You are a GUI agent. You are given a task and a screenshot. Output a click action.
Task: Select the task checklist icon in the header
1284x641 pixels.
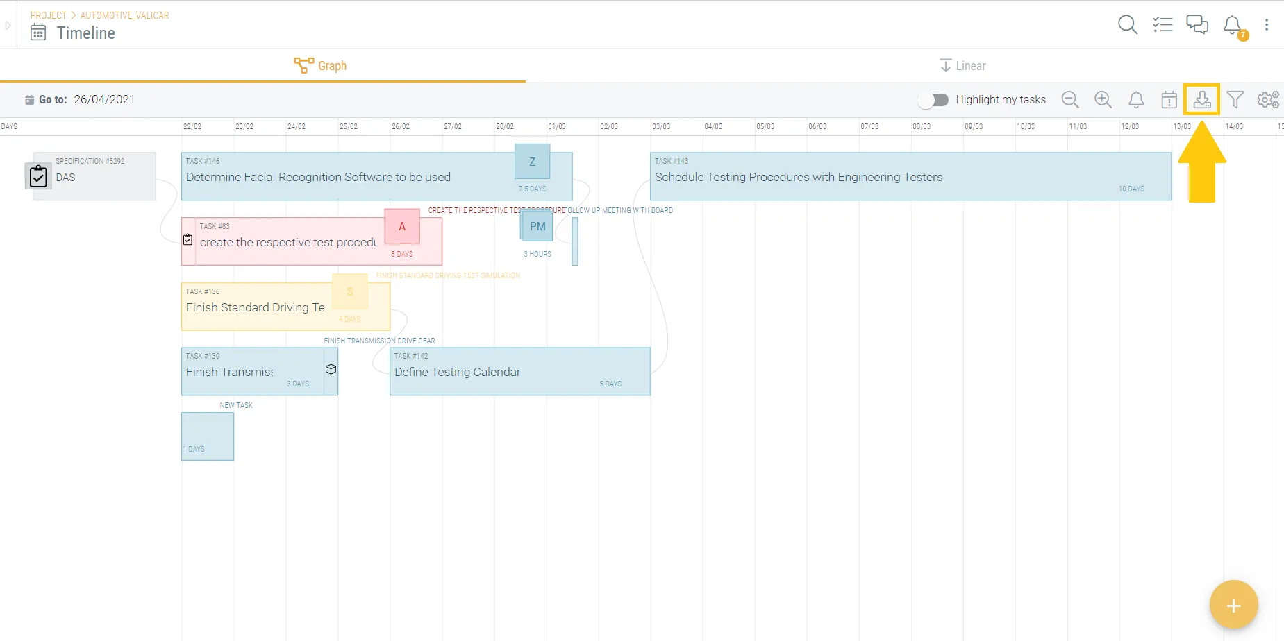[1163, 24]
